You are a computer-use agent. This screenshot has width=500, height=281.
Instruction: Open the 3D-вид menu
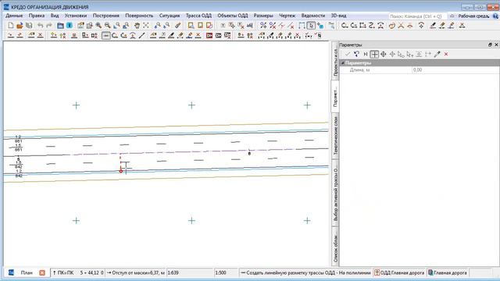[338, 16]
